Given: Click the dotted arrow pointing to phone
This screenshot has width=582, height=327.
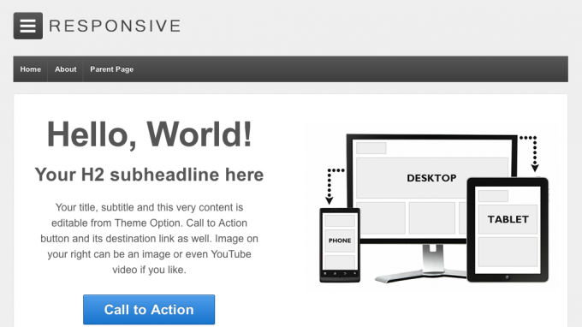Looking at the screenshot, I should [334, 187].
